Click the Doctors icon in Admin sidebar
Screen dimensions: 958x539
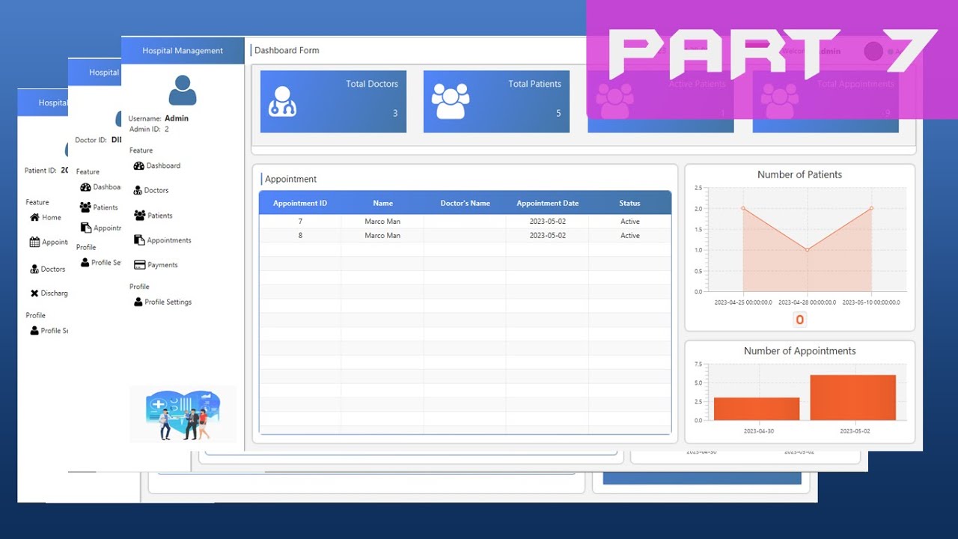coord(138,190)
